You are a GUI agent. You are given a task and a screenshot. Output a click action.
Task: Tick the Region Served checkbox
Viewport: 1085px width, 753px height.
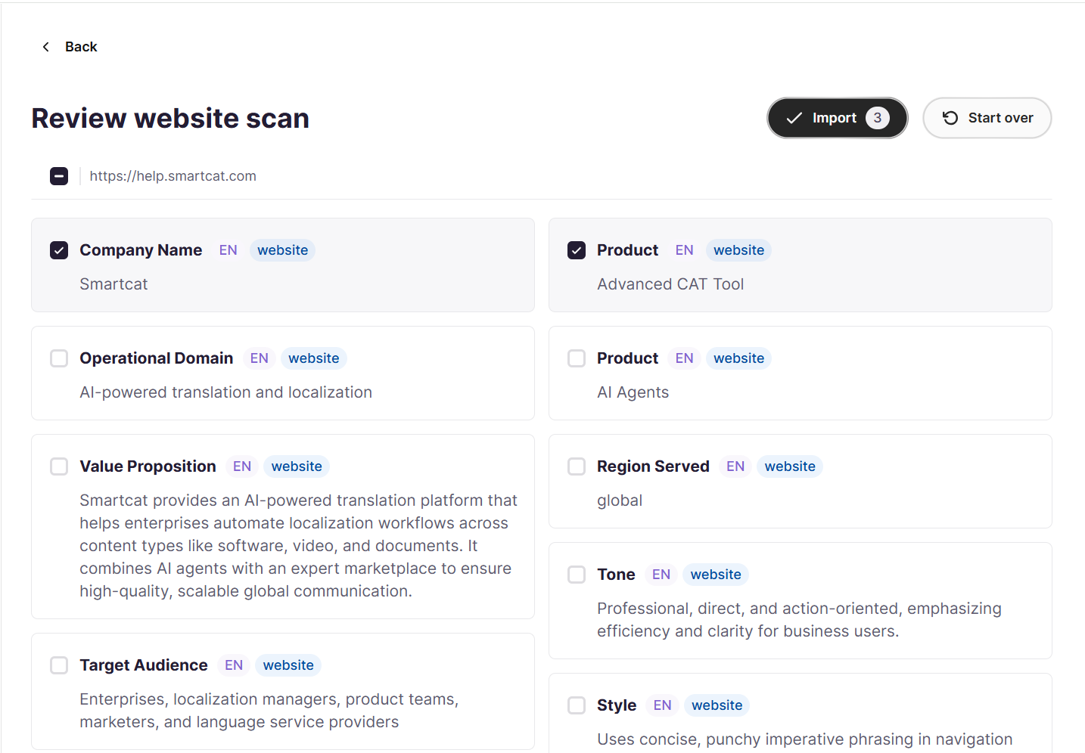[x=577, y=466]
